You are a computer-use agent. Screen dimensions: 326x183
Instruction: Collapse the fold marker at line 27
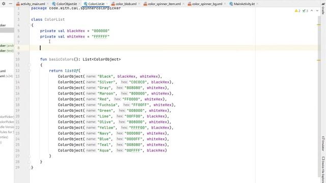30,156
